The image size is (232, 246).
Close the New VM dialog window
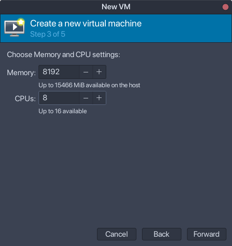coord(226,7)
